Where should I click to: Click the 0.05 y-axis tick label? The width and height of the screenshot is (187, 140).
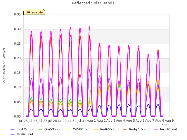pyautogui.click(x=17, y=102)
